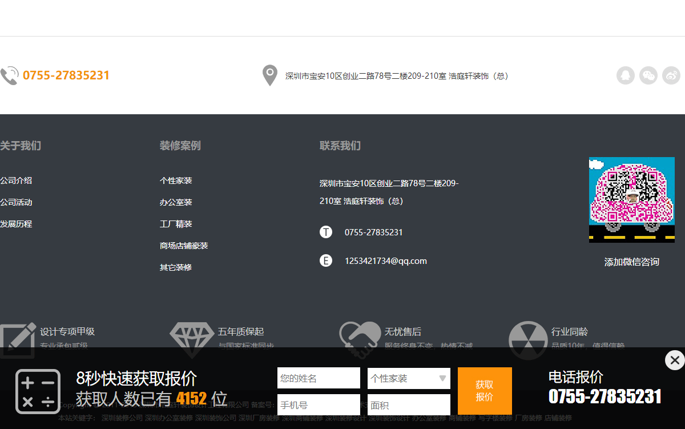Close the quote popup bar
This screenshot has height=429, width=685.
coord(674,360)
